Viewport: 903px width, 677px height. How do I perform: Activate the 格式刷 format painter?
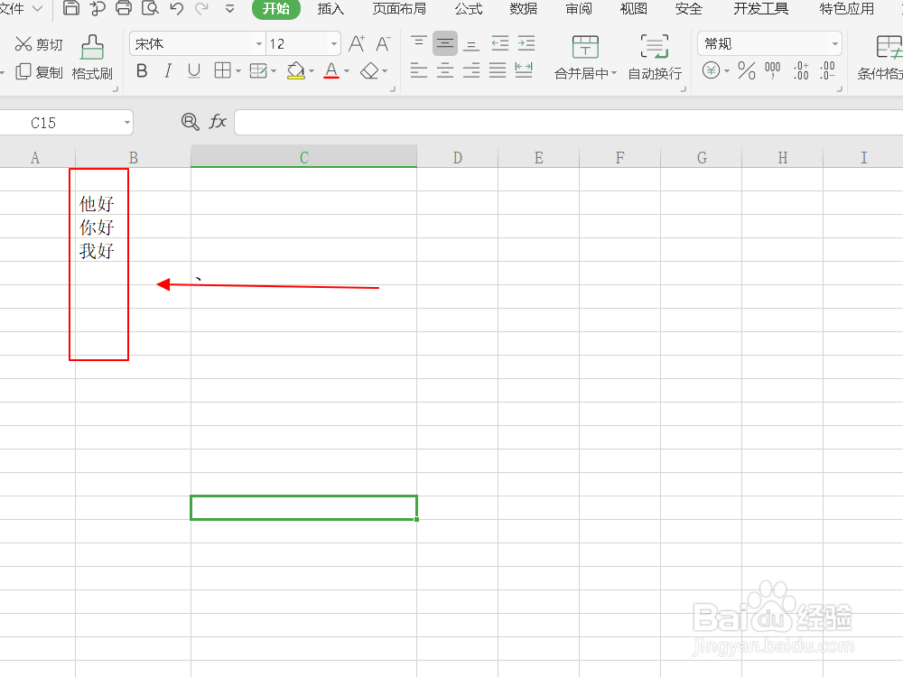click(x=92, y=58)
